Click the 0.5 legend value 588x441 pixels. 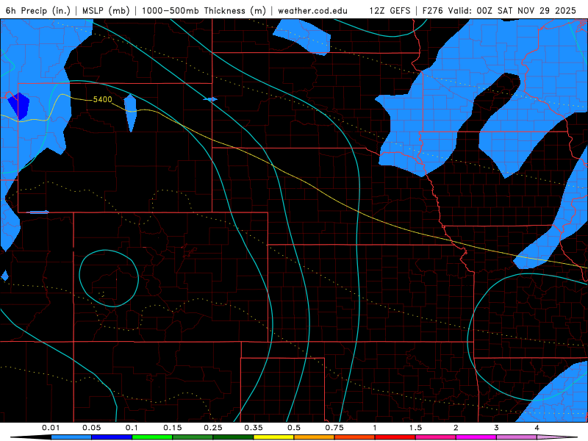pos(294,428)
